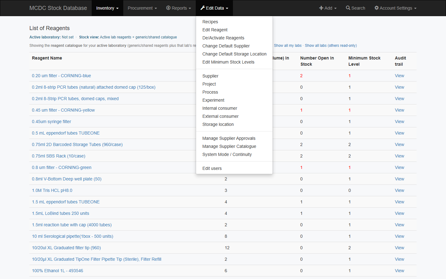The width and height of the screenshot is (446, 279).
Task: Click the Reagent Name column header
Action: [47, 58]
